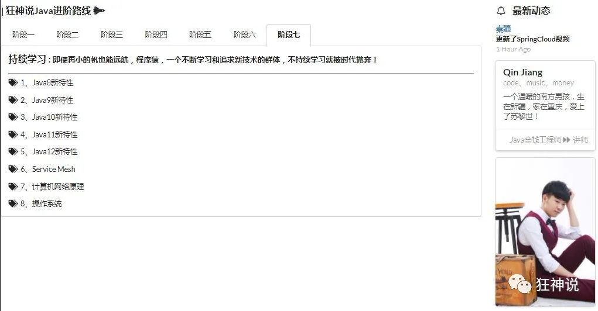Click the Qin Jiang profile name
Viewport: 598px width, 311px height.
point(522,72)
